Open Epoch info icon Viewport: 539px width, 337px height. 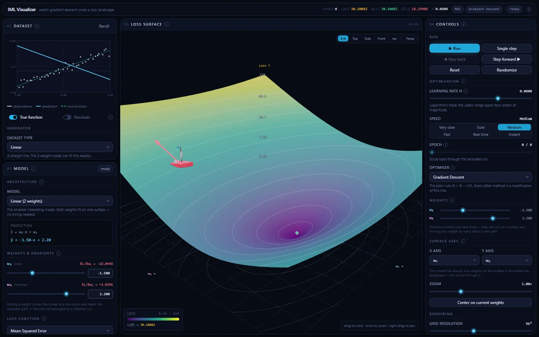[446, 145]
